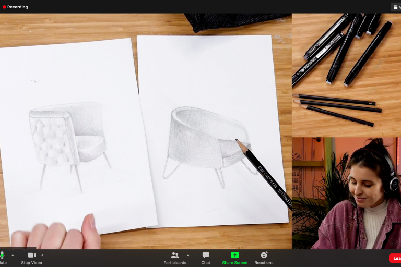Click the Recording status text
The image size is (401, 267).
(x=18, y=7)
